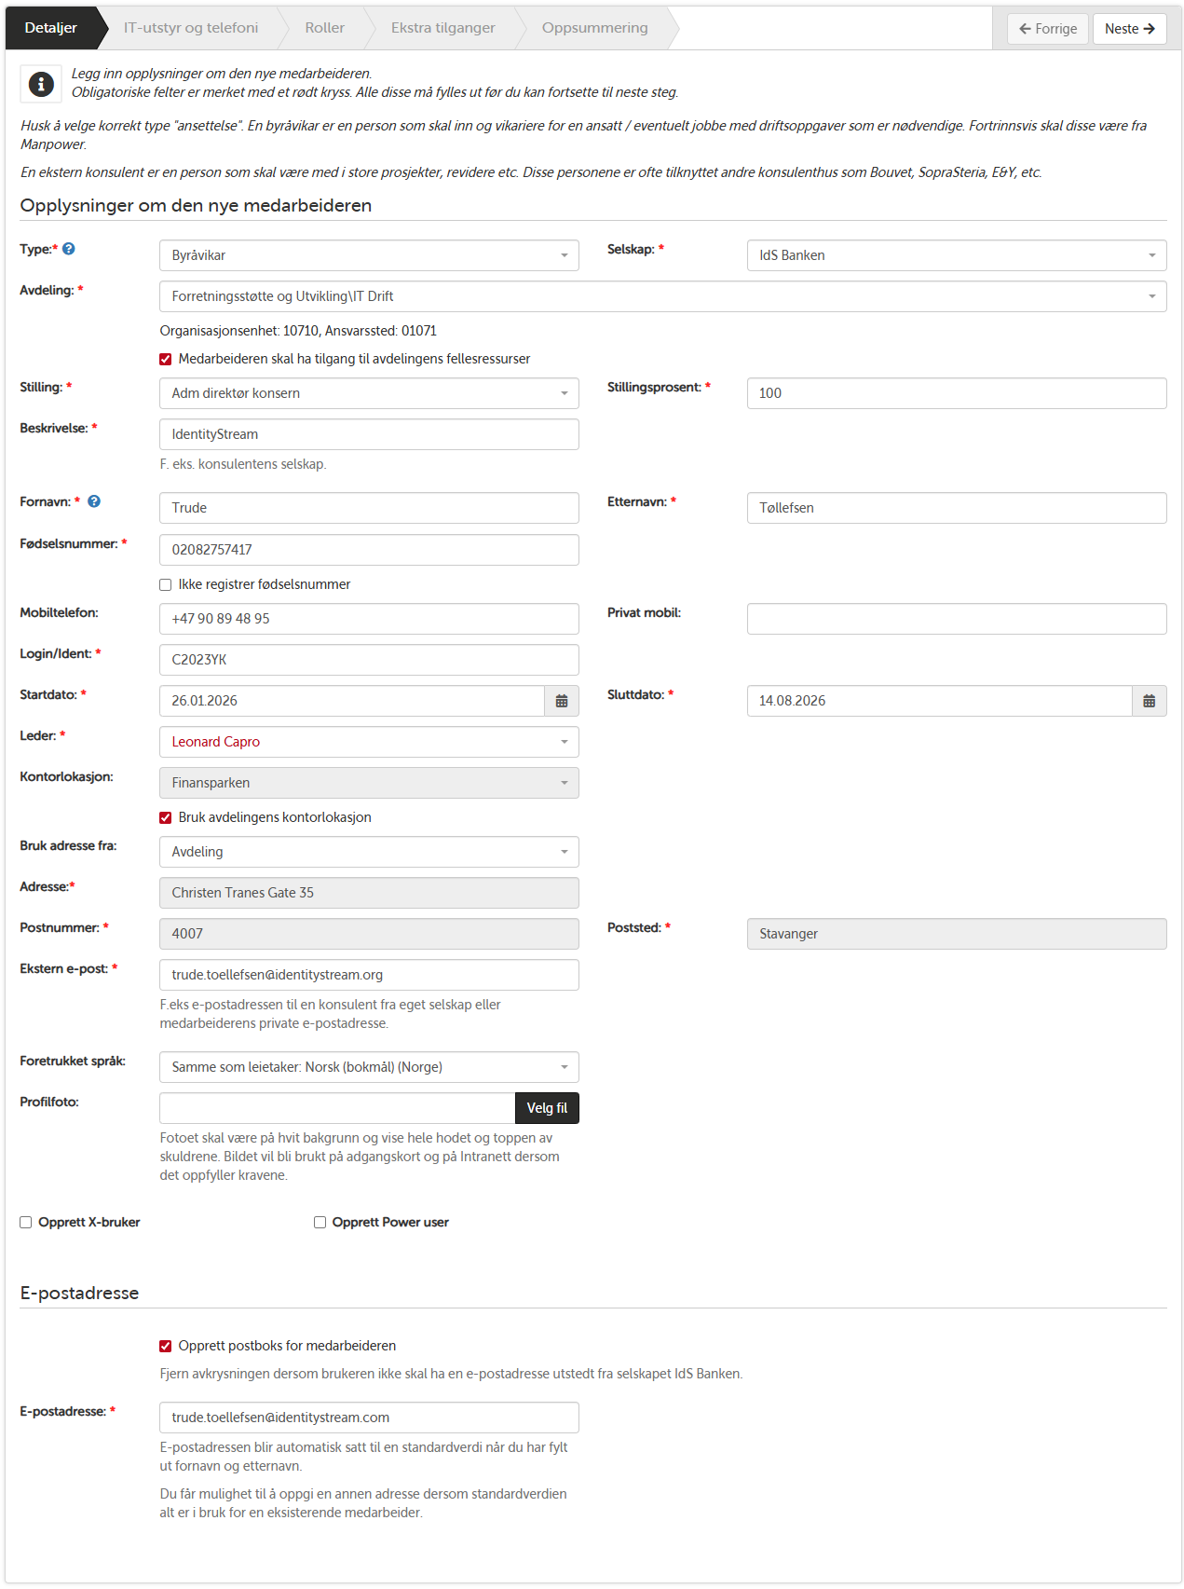The width and height of the screenshot is (1184, 1589).
Task: Uncheck 'Opprett postboks for medarbeideren'
Action: coord(166,1346)
